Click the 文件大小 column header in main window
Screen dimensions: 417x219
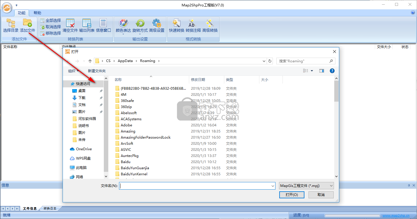click(x=384, y=47)
